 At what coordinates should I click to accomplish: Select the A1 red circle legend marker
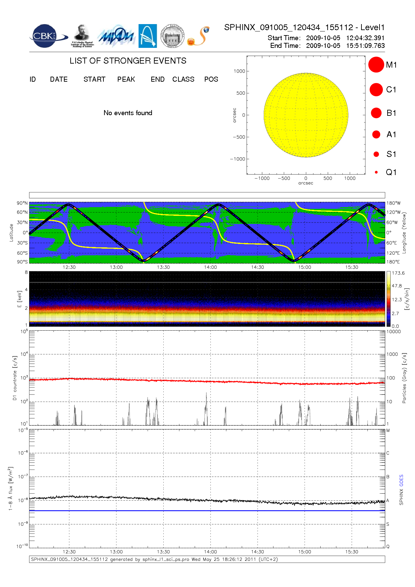tap(376, 135)
